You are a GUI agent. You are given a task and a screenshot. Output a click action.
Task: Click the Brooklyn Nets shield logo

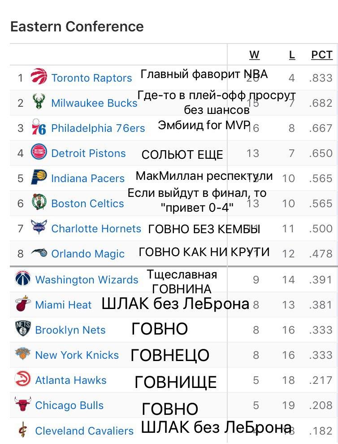(x=23, y=328)
